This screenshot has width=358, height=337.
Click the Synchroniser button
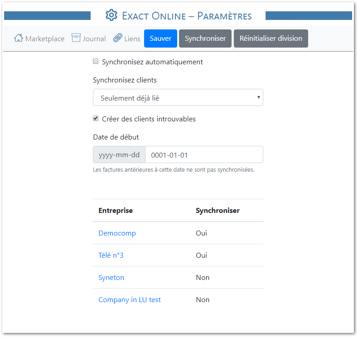click(x=205, y=39)
